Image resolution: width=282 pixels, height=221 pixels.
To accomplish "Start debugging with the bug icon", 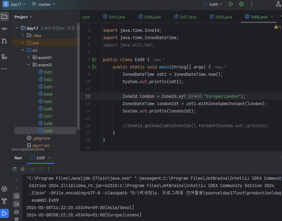I will tap(241, 4).
